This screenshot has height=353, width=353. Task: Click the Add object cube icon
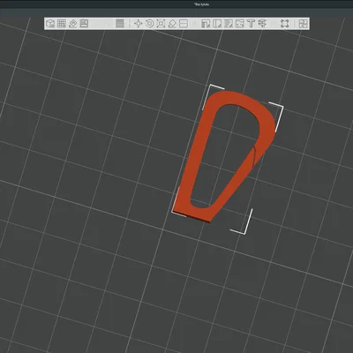pos(50,24)
